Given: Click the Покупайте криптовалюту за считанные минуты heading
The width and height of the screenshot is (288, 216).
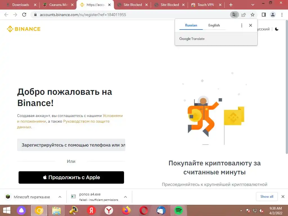Looking at the screenshot, I should click(215, 168).
